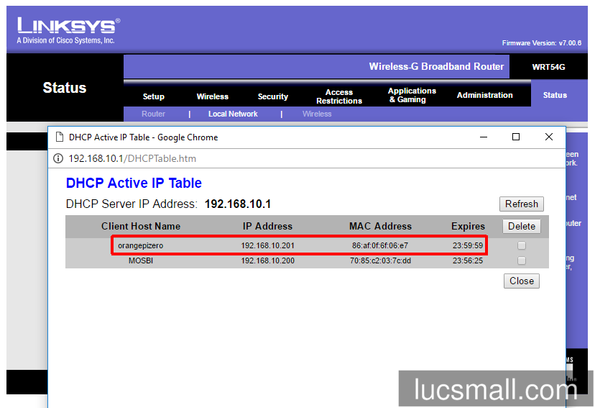Image resolution: width=595 pixels, height=408 pixels.
Task: Go to Applications & Gaming tab
Action: (412, 95)
